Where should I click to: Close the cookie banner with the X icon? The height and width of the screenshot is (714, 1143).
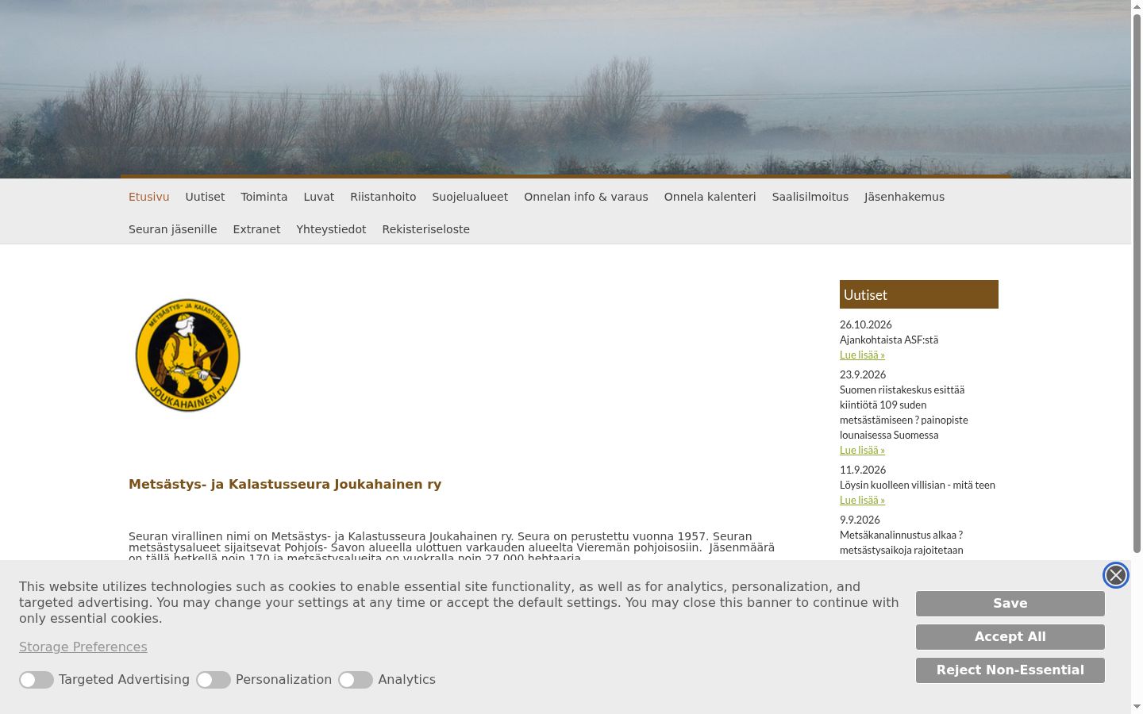pyautogui.click(x=1115, y=575)
